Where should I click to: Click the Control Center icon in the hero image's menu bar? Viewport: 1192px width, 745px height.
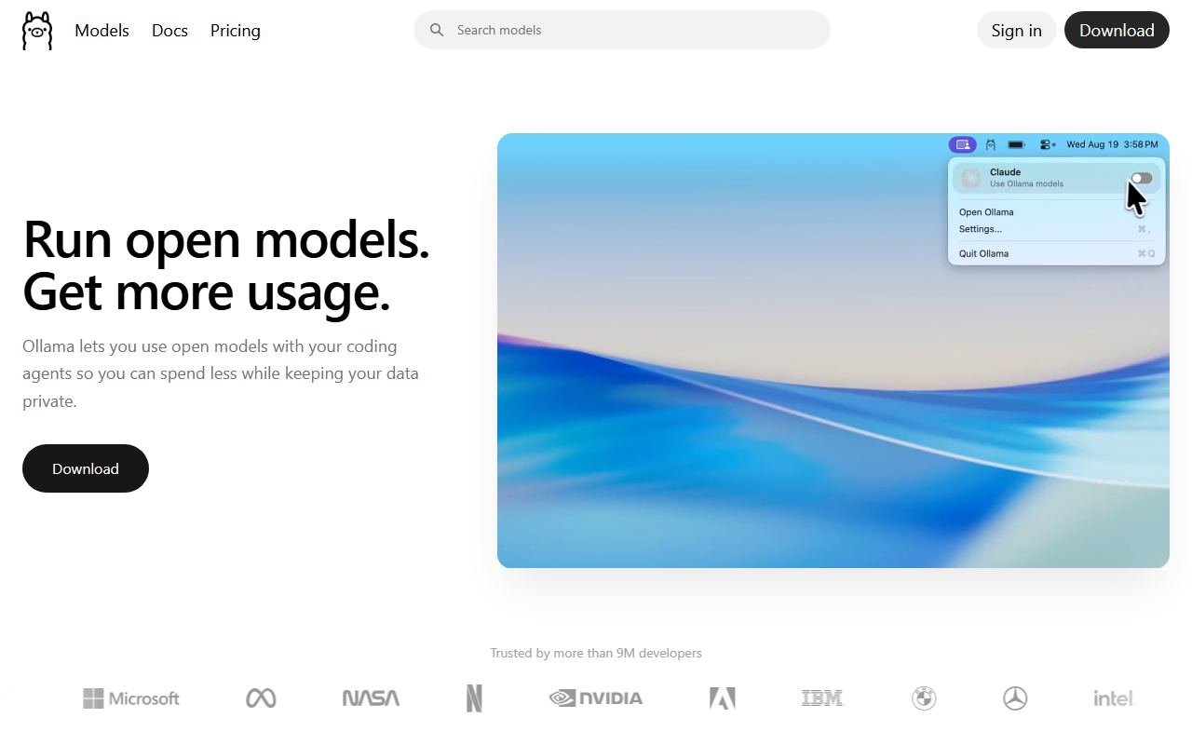click(1047, 144)
